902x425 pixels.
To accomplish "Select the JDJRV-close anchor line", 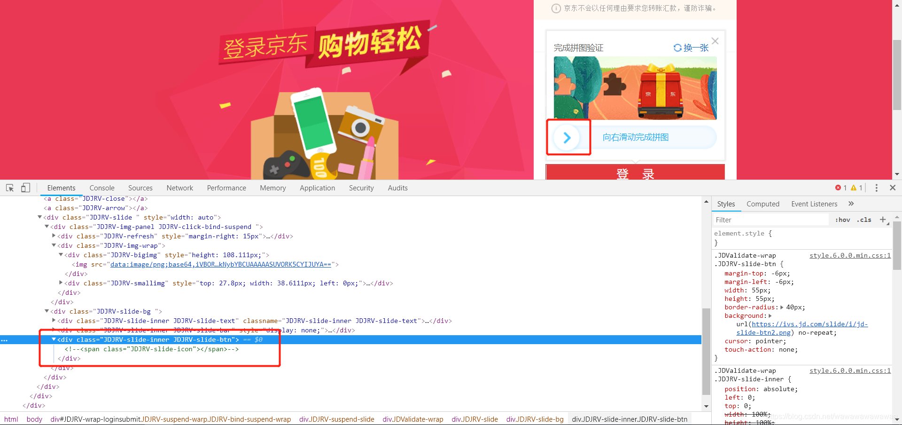I will tap(96, 199).
